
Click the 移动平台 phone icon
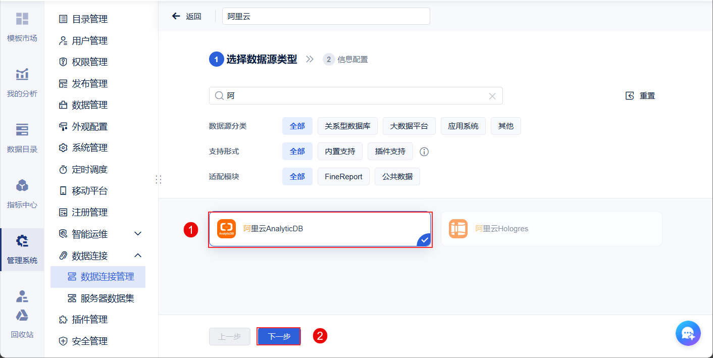pyautogui.click(x=63, y=191)
